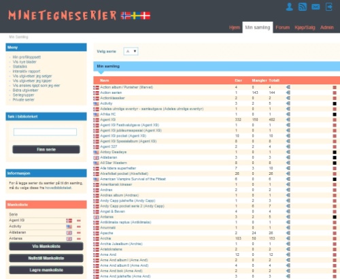340x279 pixels.
Task: Go to the Hjem tab
Action: click(235, 27)
